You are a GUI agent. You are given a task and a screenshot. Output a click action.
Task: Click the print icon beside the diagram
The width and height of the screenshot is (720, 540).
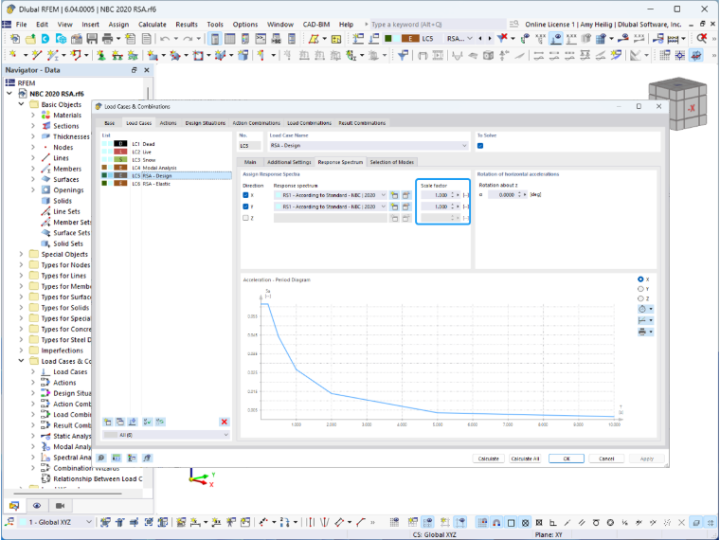click(x=643, y=332)
